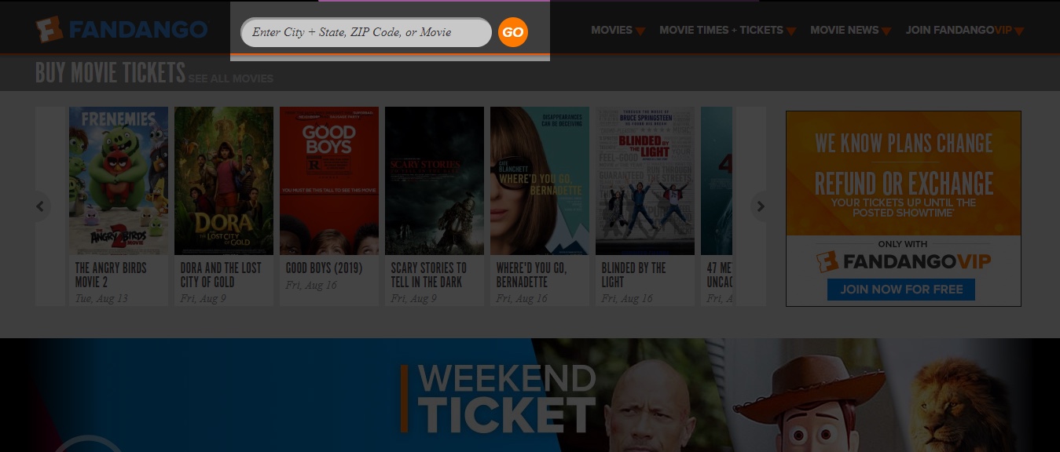The height and width of the screenshot is (452, 1060).
Task: Show next movies with right carousel arrow
Action: point(760,206)
